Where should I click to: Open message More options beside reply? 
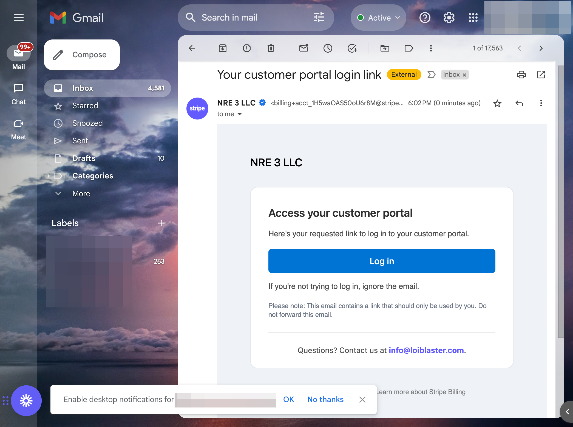(541, 103)
